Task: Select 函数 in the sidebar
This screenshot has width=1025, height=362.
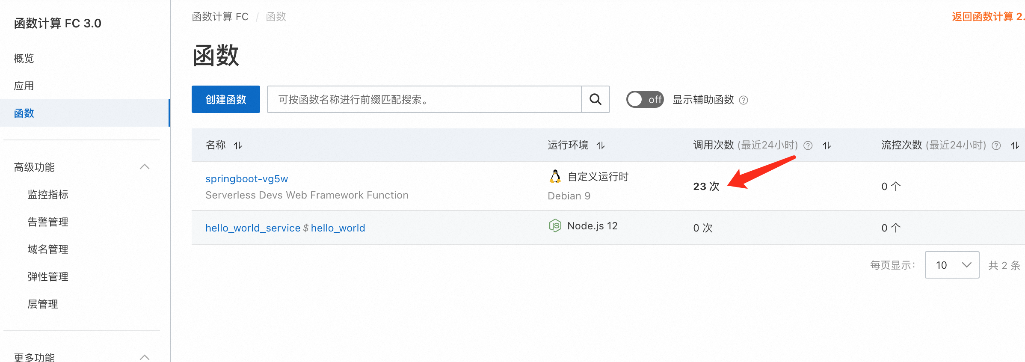Action: 85,113
